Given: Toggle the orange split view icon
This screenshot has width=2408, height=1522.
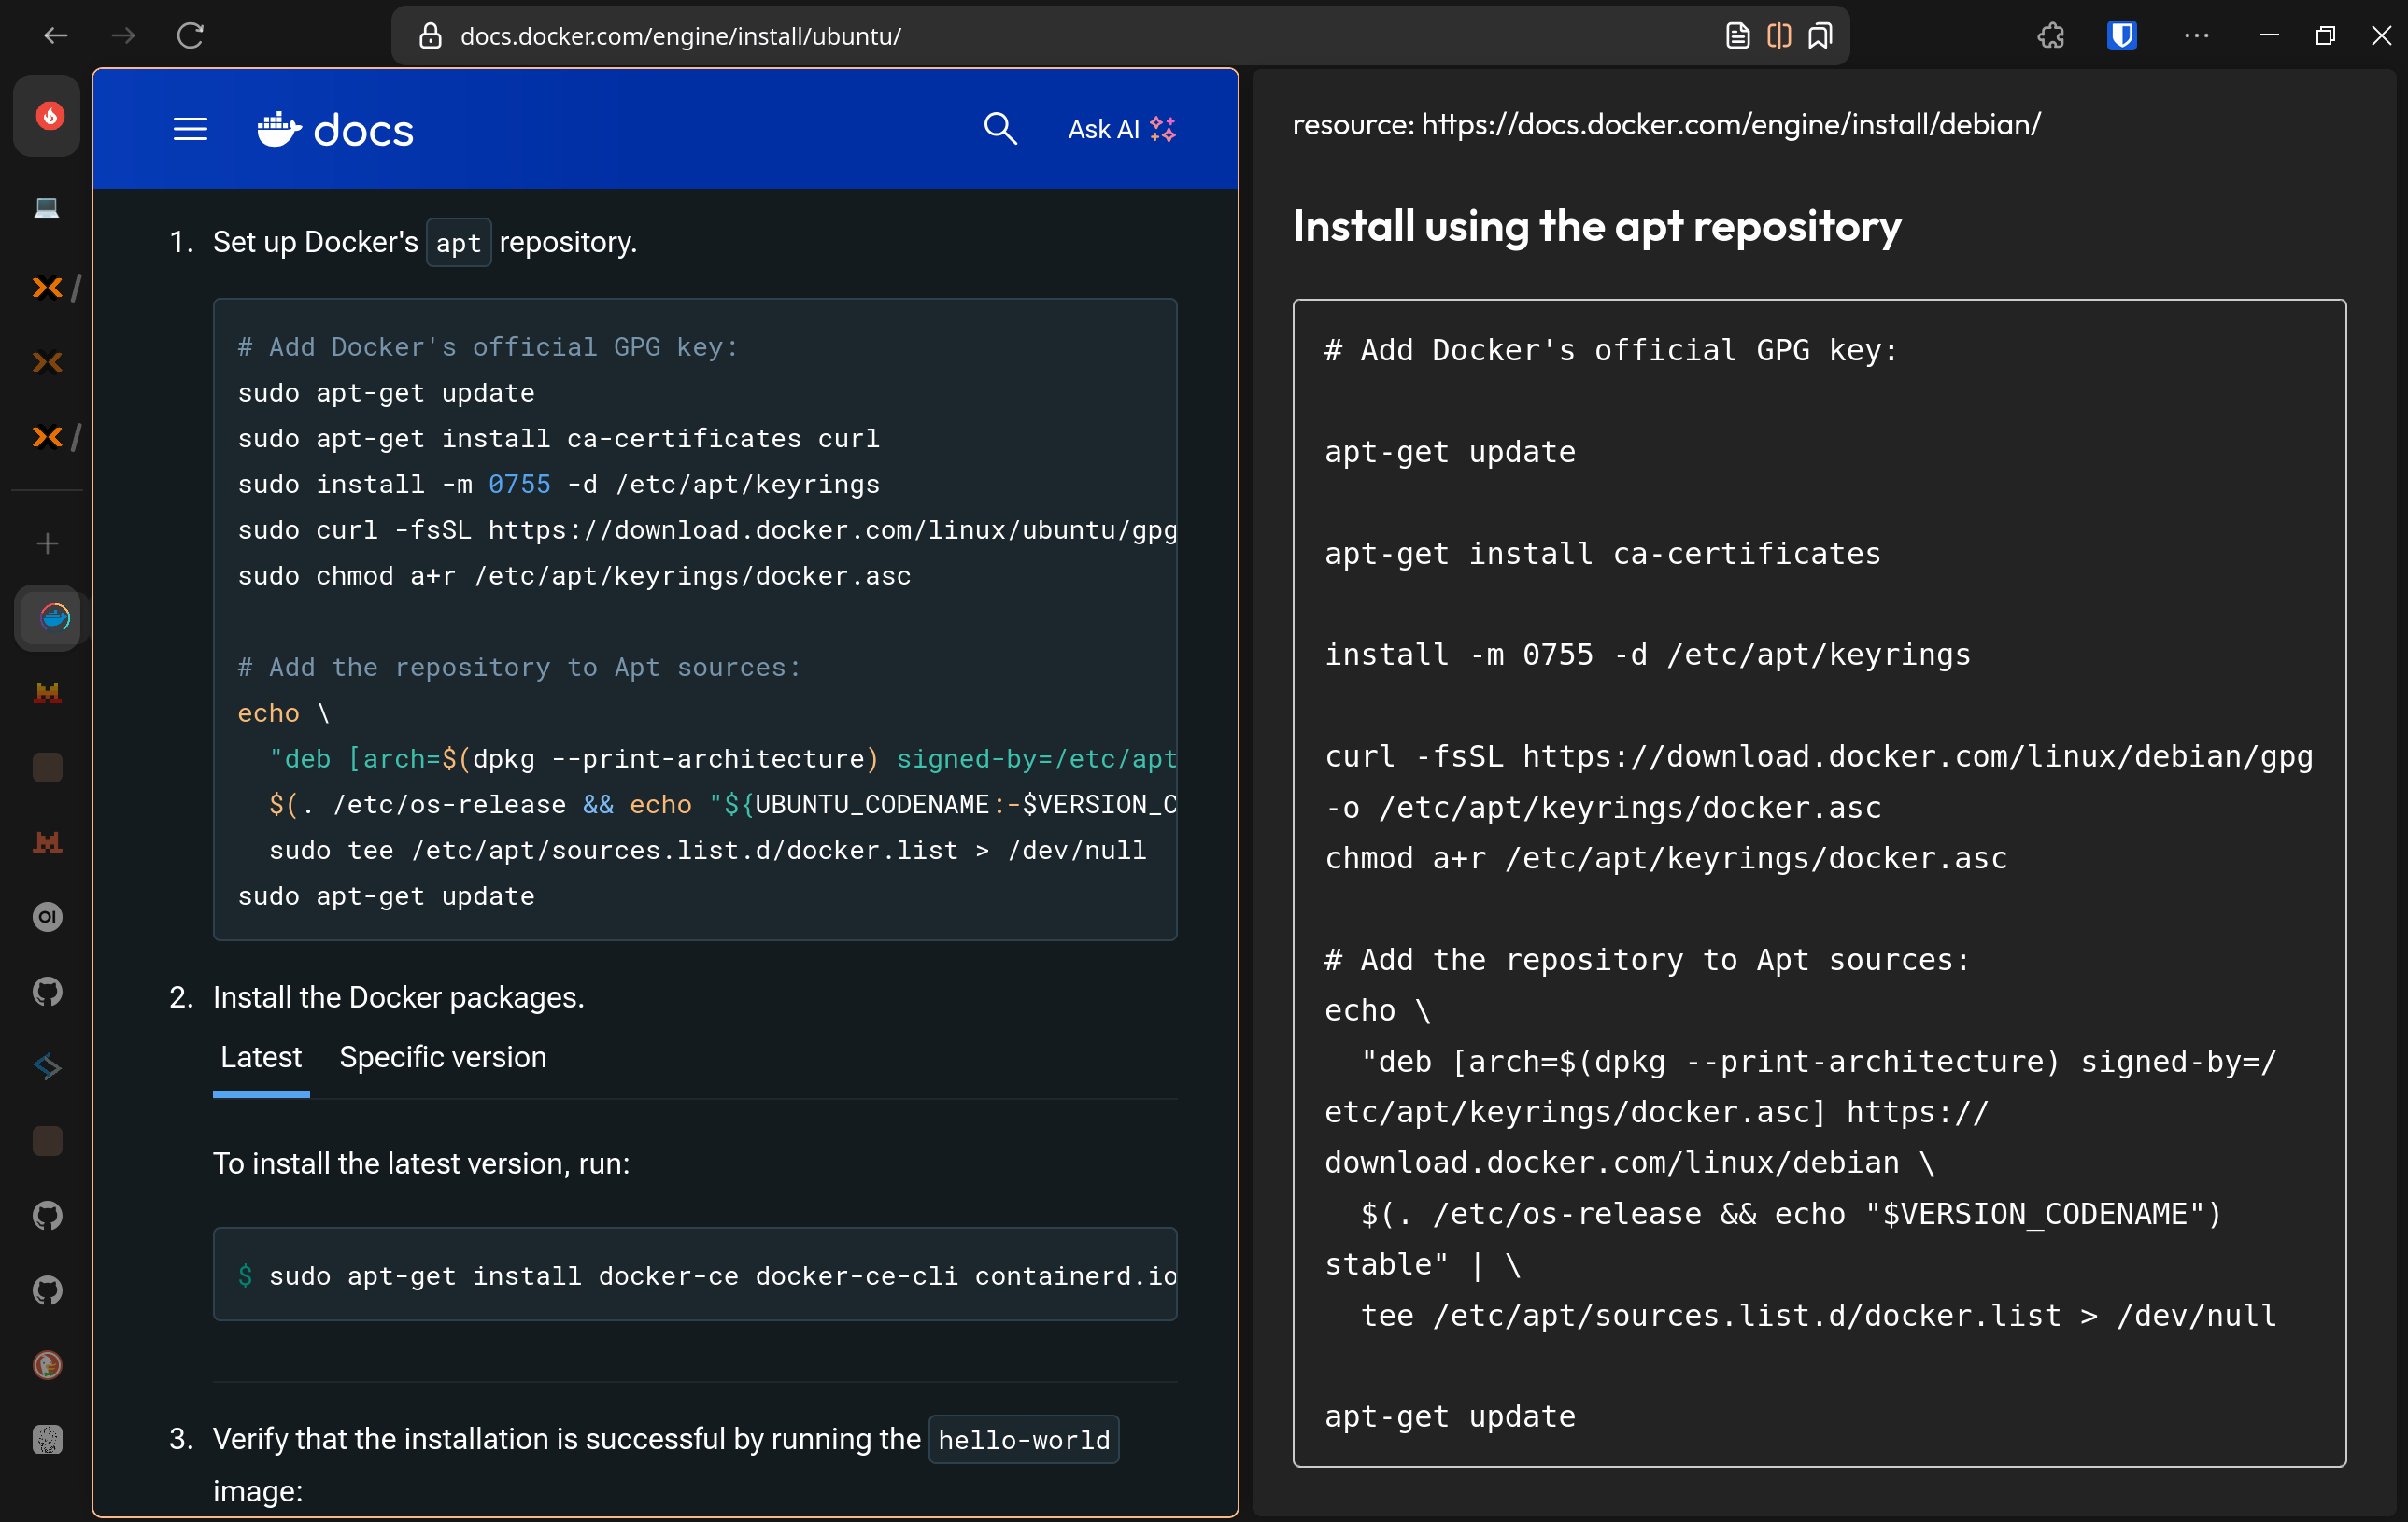Looking at the screenshot, I should click(1779, 36).
